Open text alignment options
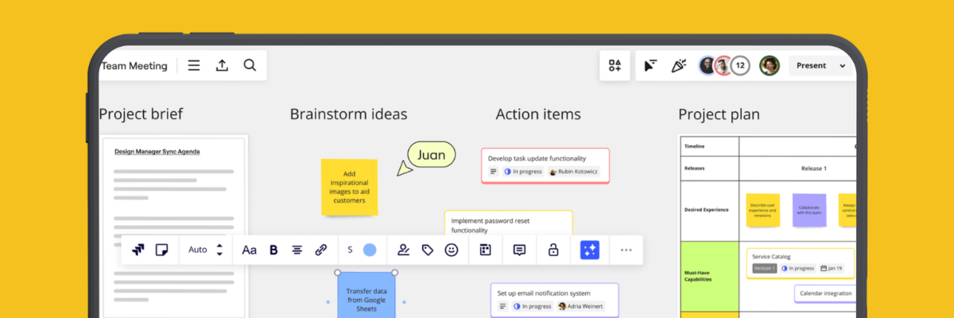This screenshot has width=954, height=318. pos(297,250)
